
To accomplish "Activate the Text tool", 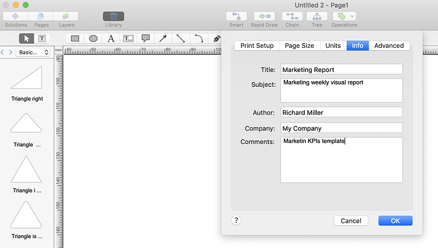I will click(x=111, y=39).
